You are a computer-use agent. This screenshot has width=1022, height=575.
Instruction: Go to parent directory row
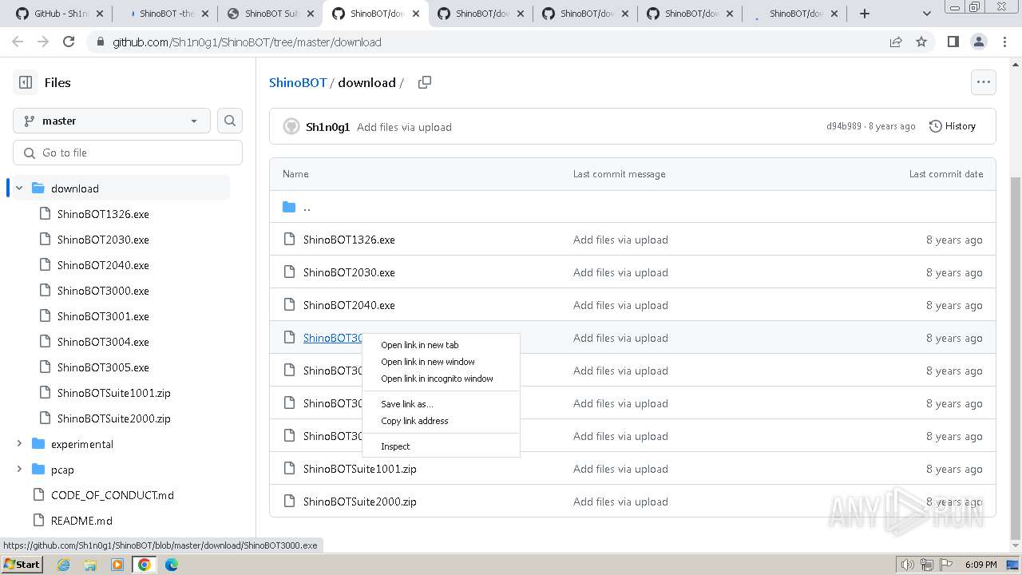click(x=632, y=207)
